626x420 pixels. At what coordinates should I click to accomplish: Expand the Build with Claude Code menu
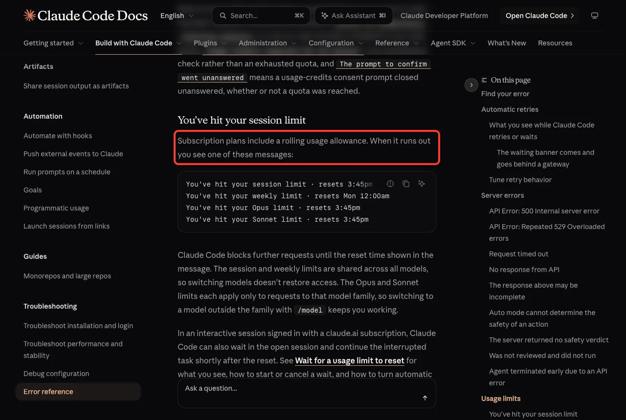tap(138, 43)
